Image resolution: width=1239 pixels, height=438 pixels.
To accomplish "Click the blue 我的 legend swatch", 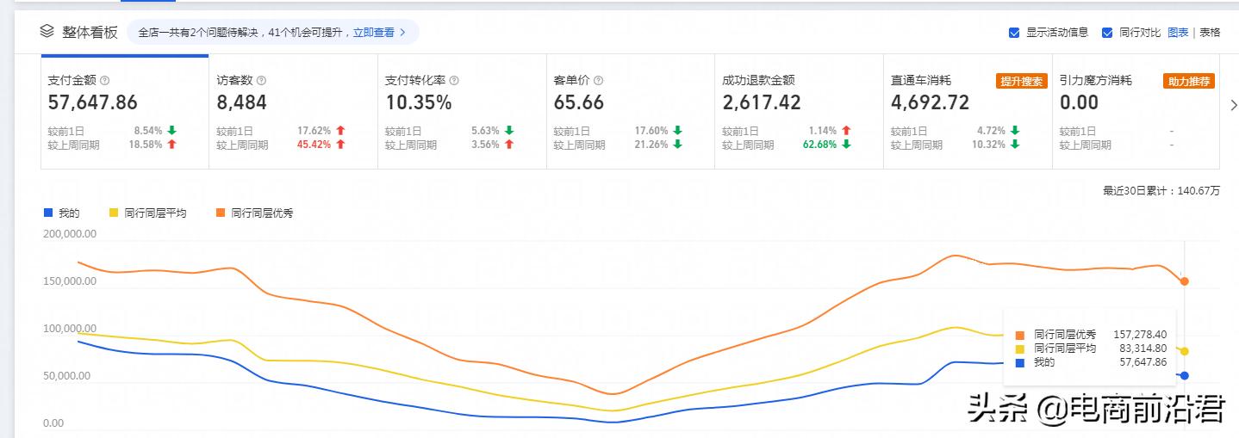I will tap(48, 213).
